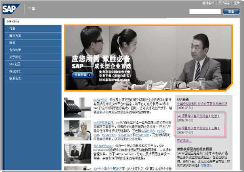The height and width of the screenshot is (172, 244).
Task: Open 服务 in the left navigation
Action: [13, 42]
